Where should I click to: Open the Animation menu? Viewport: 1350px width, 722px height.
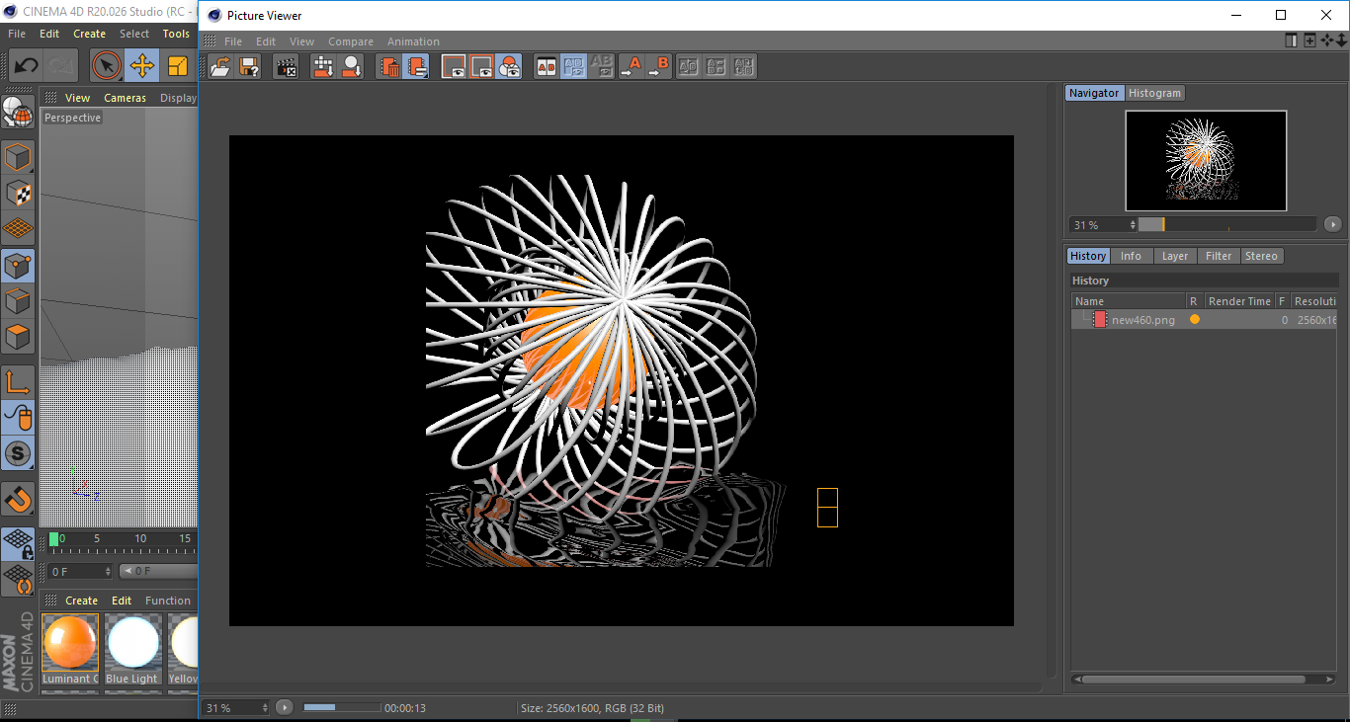tap(413, 41)
